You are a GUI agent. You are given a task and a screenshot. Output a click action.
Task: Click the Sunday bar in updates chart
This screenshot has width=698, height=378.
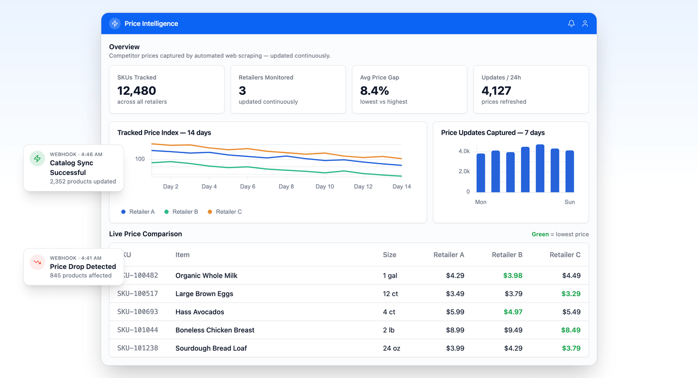pyautogui.click(x=570, y=172)
